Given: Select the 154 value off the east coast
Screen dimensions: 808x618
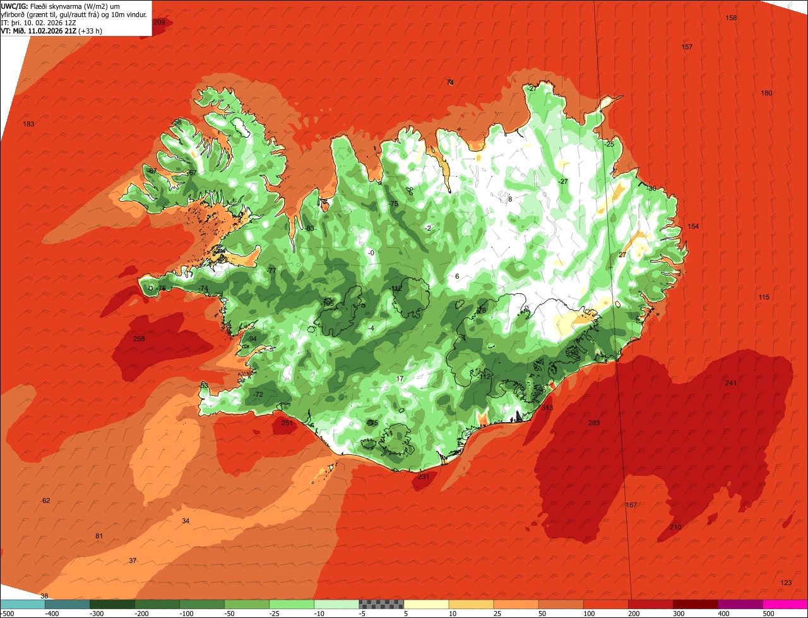Looking at the screenshot, I should 693,226.
